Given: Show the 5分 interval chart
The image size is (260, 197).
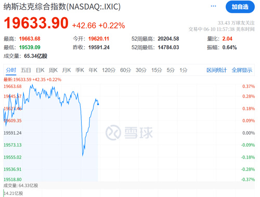Looking at the screenshot, I should coord(171,70).
